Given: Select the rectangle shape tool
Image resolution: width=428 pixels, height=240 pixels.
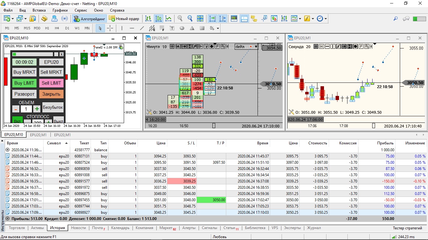Looking at the screenshot, I should point(202,28).
